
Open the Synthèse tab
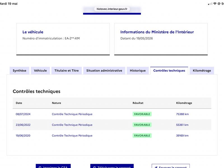pyautogui.click(x=19, y=71)
